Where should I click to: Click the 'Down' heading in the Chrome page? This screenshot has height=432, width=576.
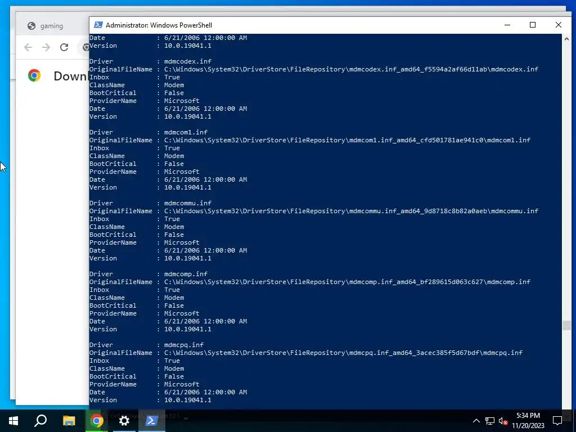click(x=70, y=76)
